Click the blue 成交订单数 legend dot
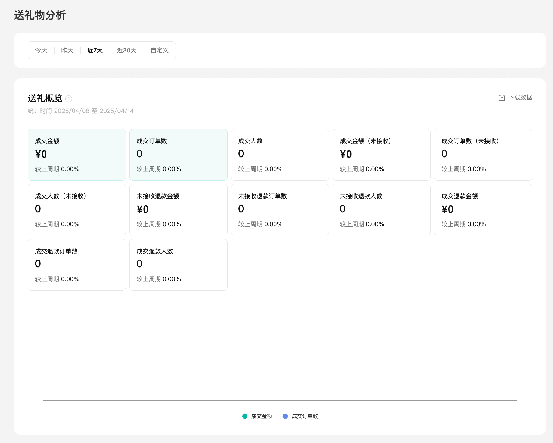The image size is (553, 443). [285, 416]
